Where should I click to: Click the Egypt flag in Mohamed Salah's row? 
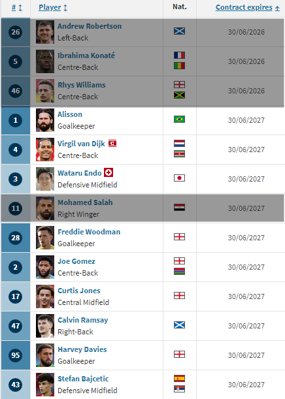click(x=179, y=208)
